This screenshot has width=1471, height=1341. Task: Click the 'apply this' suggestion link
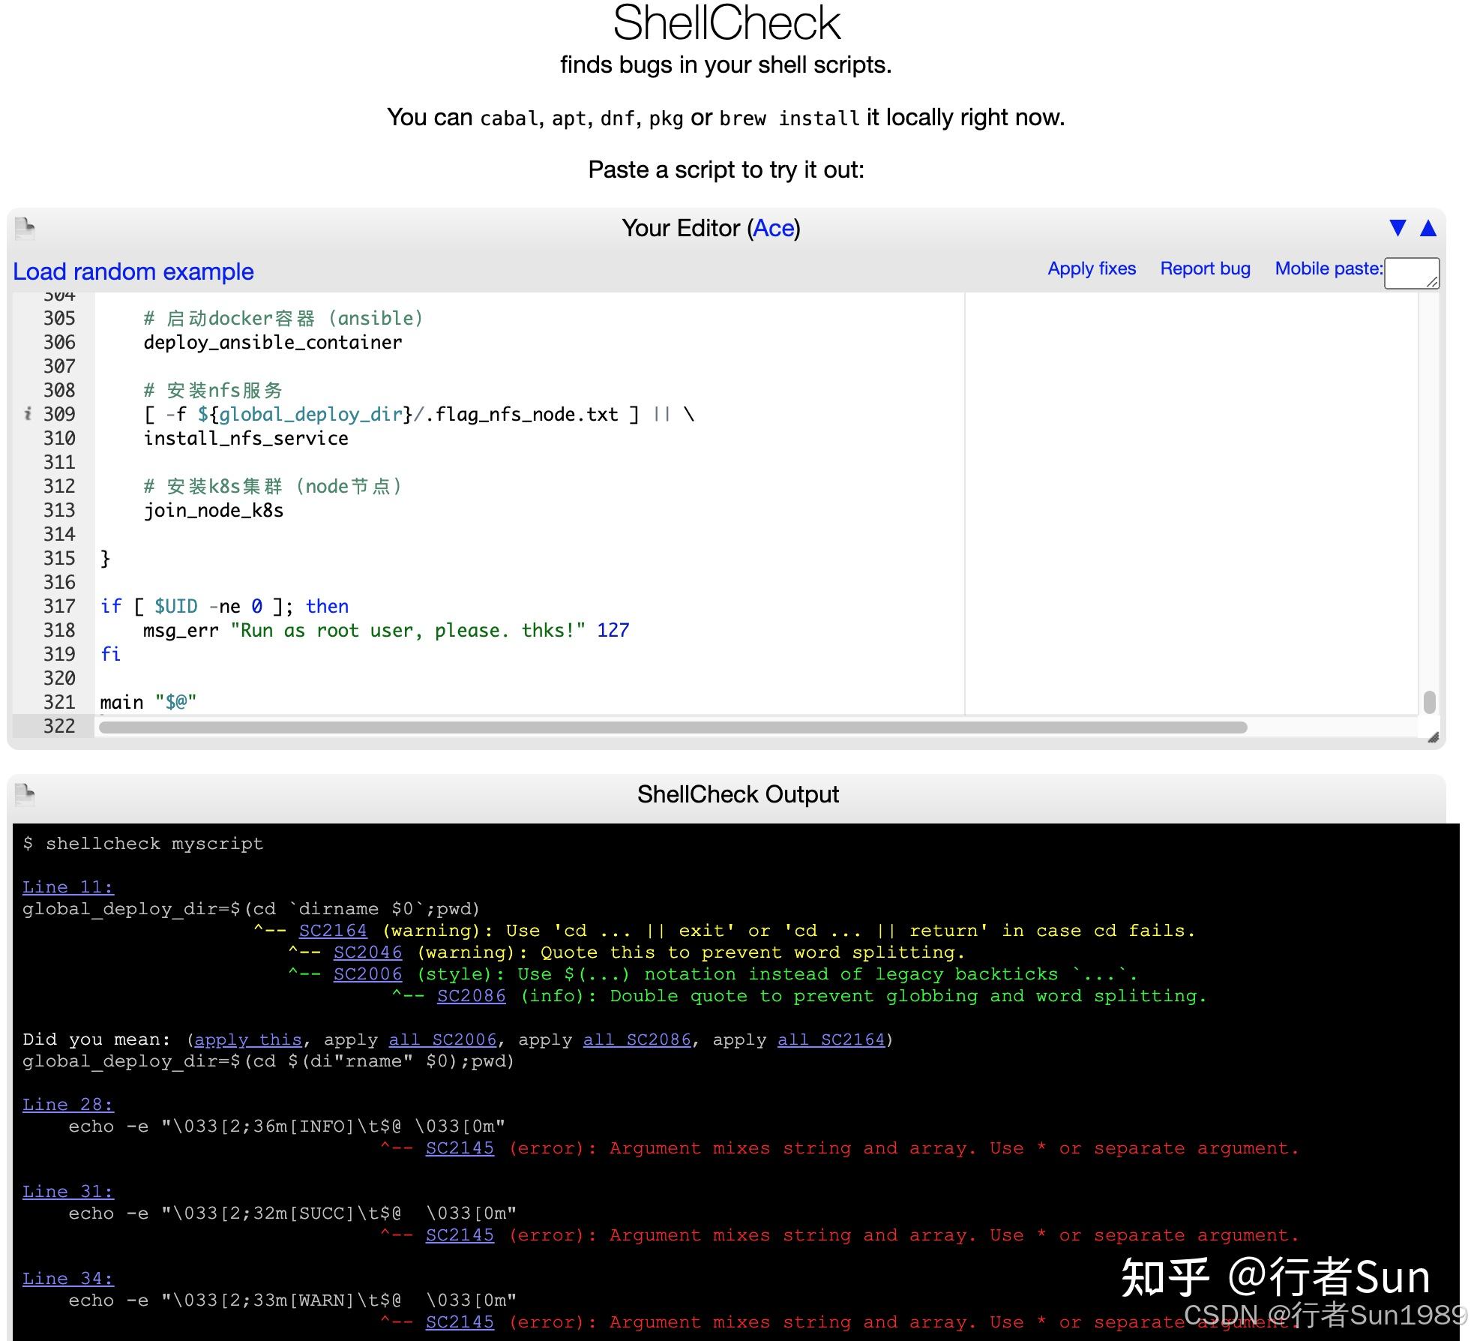(x=247, y=1039)
